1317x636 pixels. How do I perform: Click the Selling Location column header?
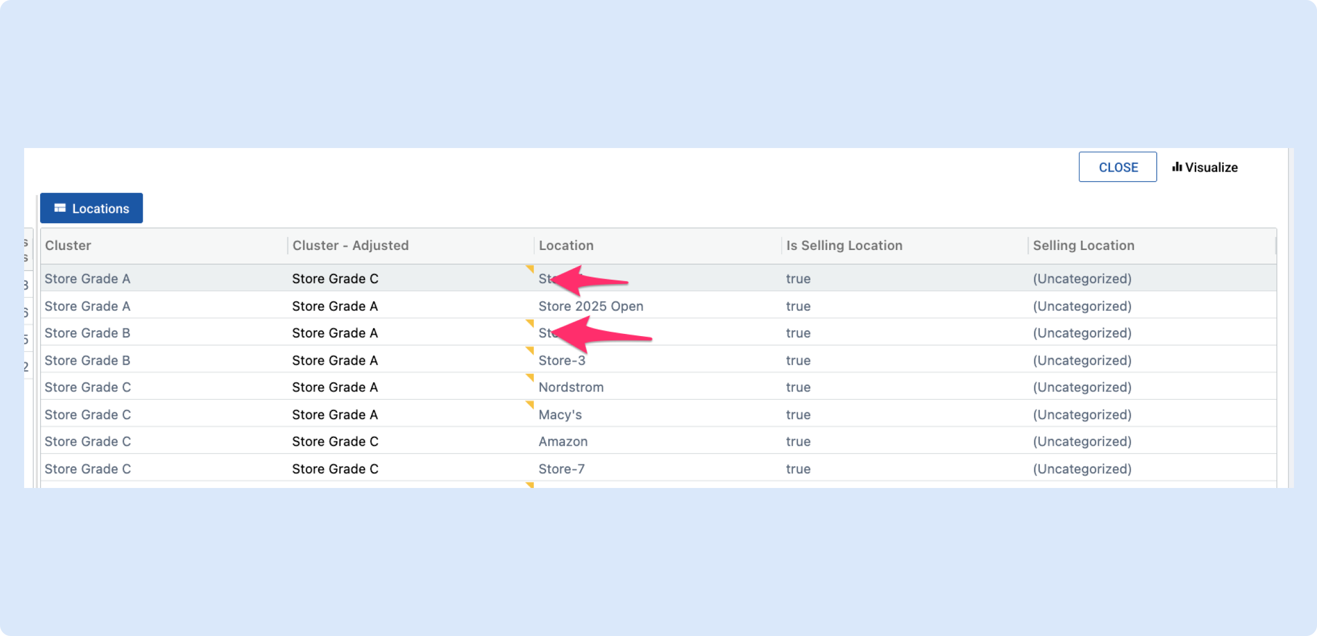pyautogui.click(x=1083, y=246)
